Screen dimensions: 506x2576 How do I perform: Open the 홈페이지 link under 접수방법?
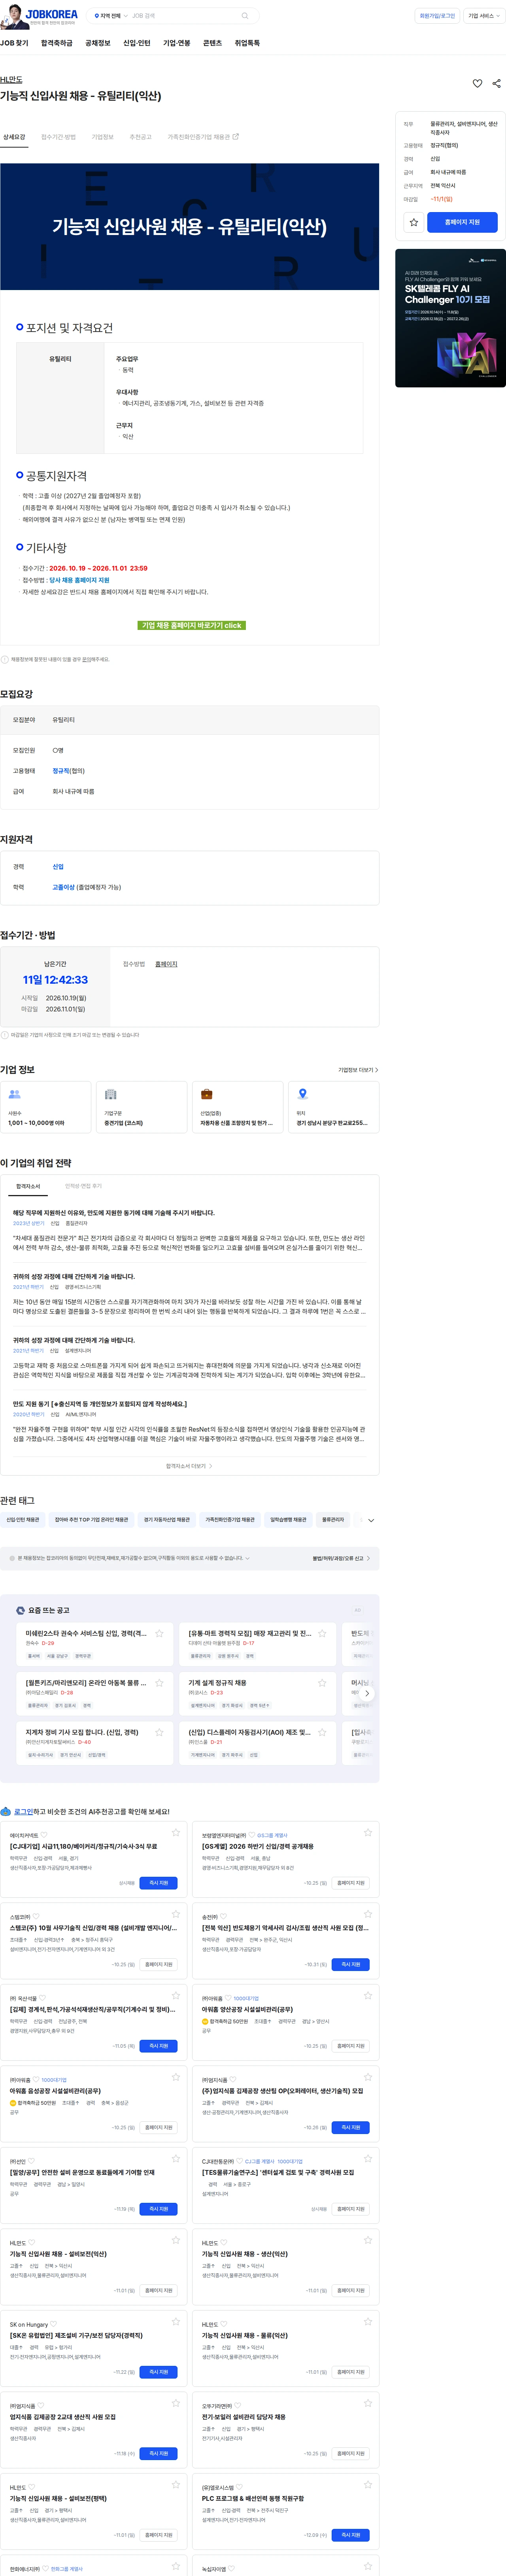coord(166,964)
